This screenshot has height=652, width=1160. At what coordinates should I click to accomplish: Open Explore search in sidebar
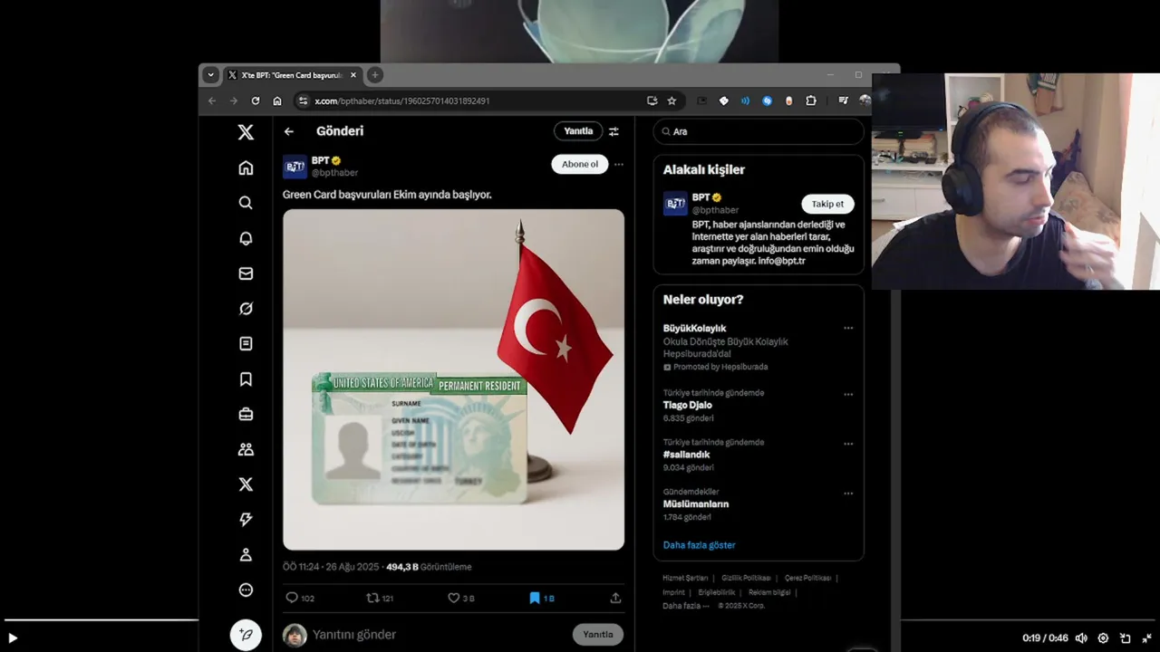tap(246, 203)
